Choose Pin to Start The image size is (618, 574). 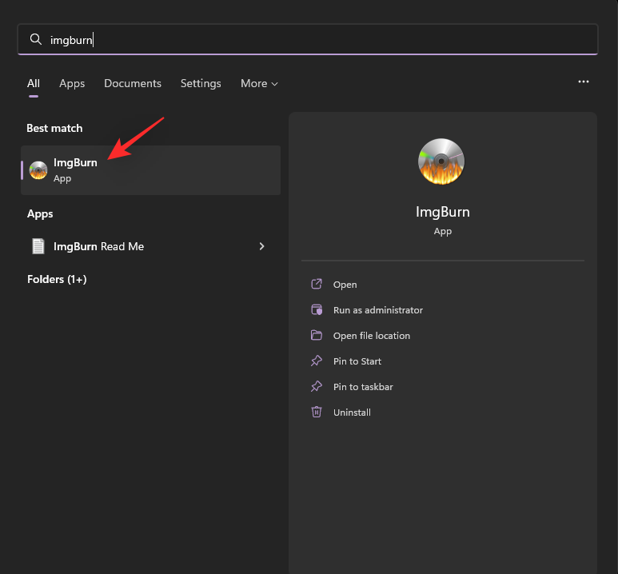[x=357, y=361]
